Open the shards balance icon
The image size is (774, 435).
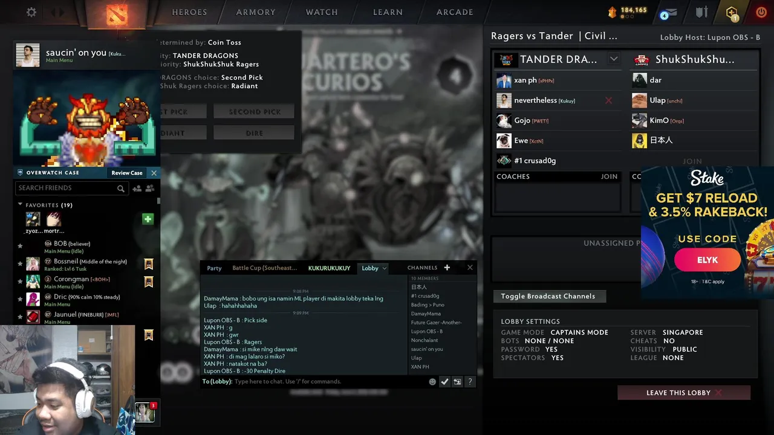pos(613,12)
